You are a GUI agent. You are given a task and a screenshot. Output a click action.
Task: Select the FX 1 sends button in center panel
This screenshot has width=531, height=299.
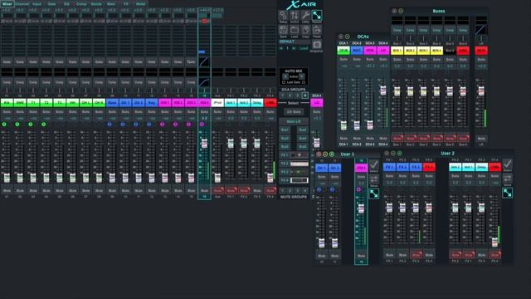(284, 155)
